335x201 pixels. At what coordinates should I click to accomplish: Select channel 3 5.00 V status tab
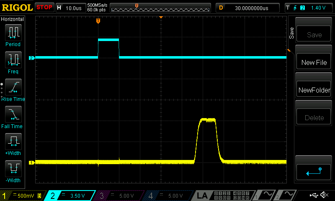pyautogui.click(x=119, y=196)
